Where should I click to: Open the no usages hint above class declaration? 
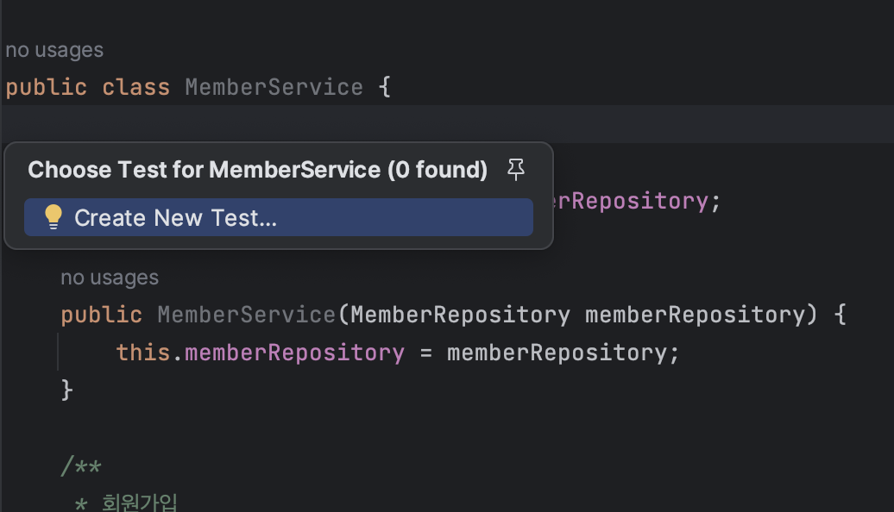coord(54,50)
